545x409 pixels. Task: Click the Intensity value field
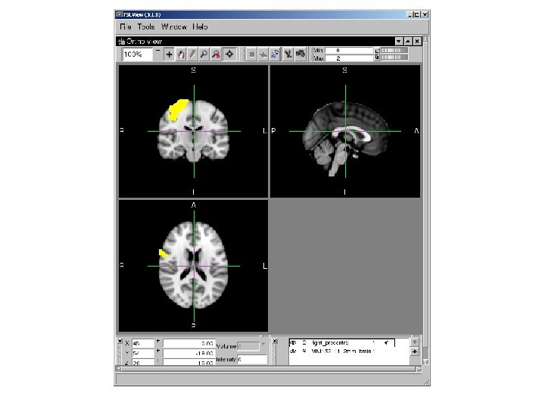(252, 359)
